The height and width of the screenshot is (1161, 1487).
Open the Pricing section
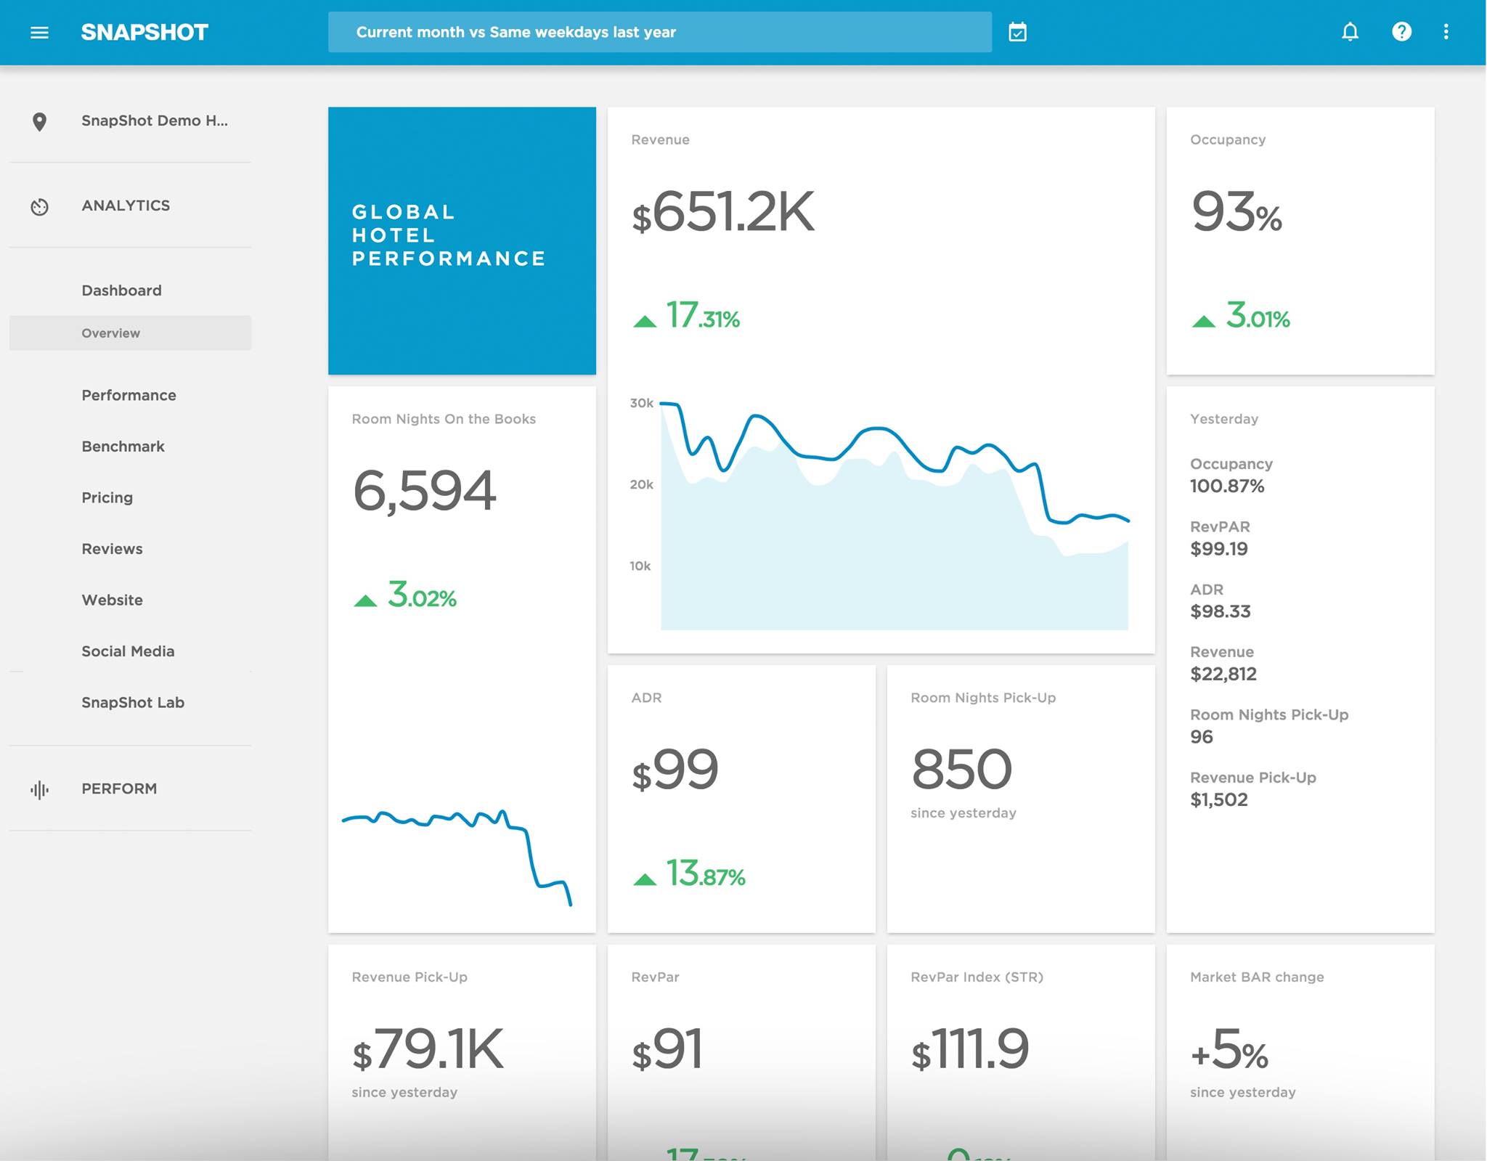107,497
